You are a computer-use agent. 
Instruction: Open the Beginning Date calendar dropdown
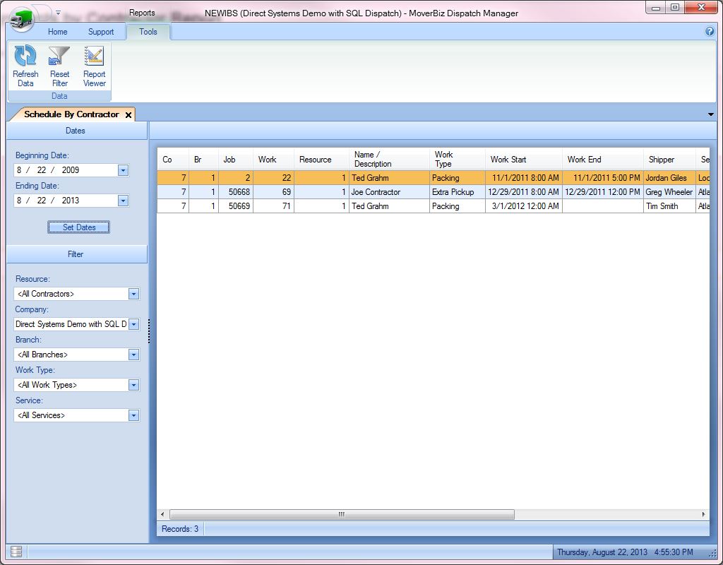(x=123, y=170)
